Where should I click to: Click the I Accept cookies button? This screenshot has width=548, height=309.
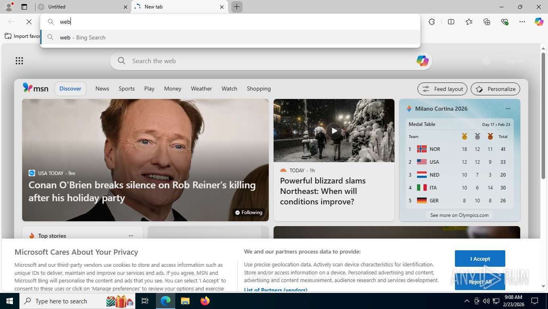pos(480,259)
